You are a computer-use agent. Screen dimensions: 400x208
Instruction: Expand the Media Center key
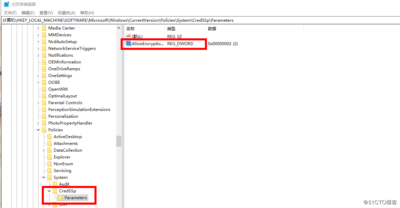coord(38,28)
